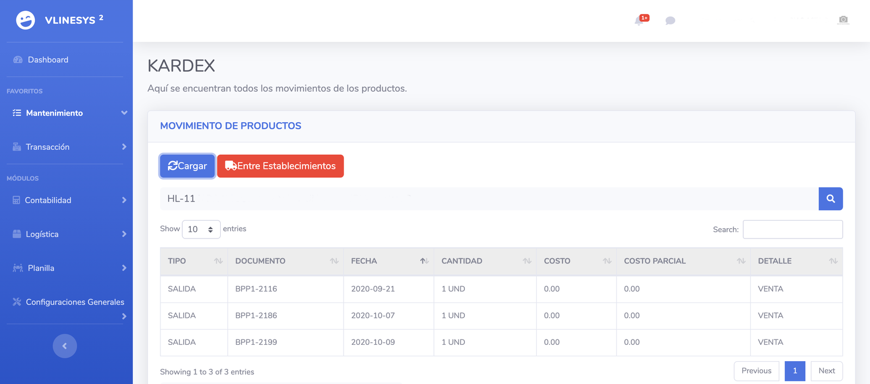Open the Show entries count dropdown
This screenshot has height=384, width=870.
(x=201, y=229)
